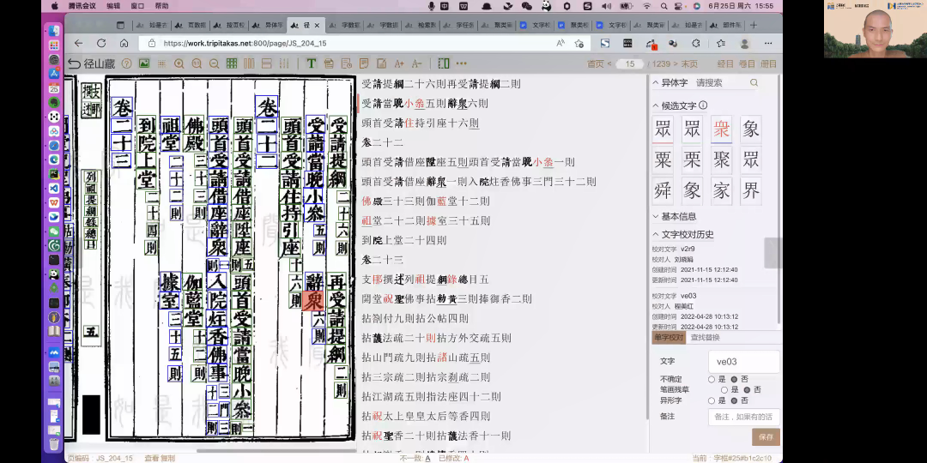Viewport: 927px width, 463px height.
Task: Click the A+ increase font size icon
Action: point(399,63)
